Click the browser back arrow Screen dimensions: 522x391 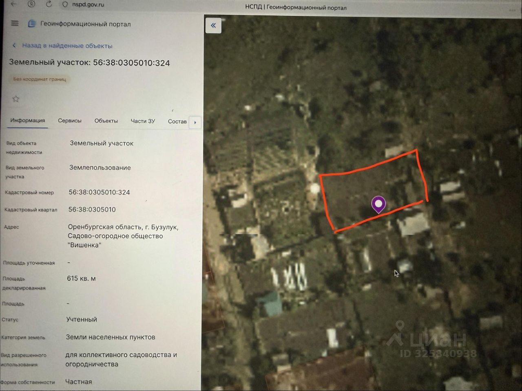tap(14, 4)
